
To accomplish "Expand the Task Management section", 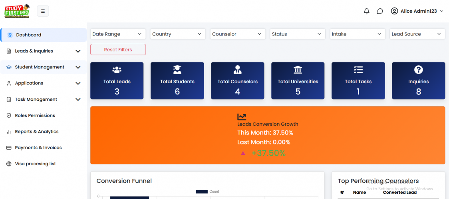I will 44,99.
